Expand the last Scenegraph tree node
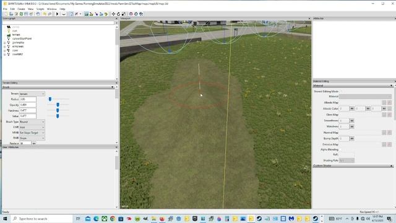The width and height of the screenshot is (396, 223). click(4, 55)
